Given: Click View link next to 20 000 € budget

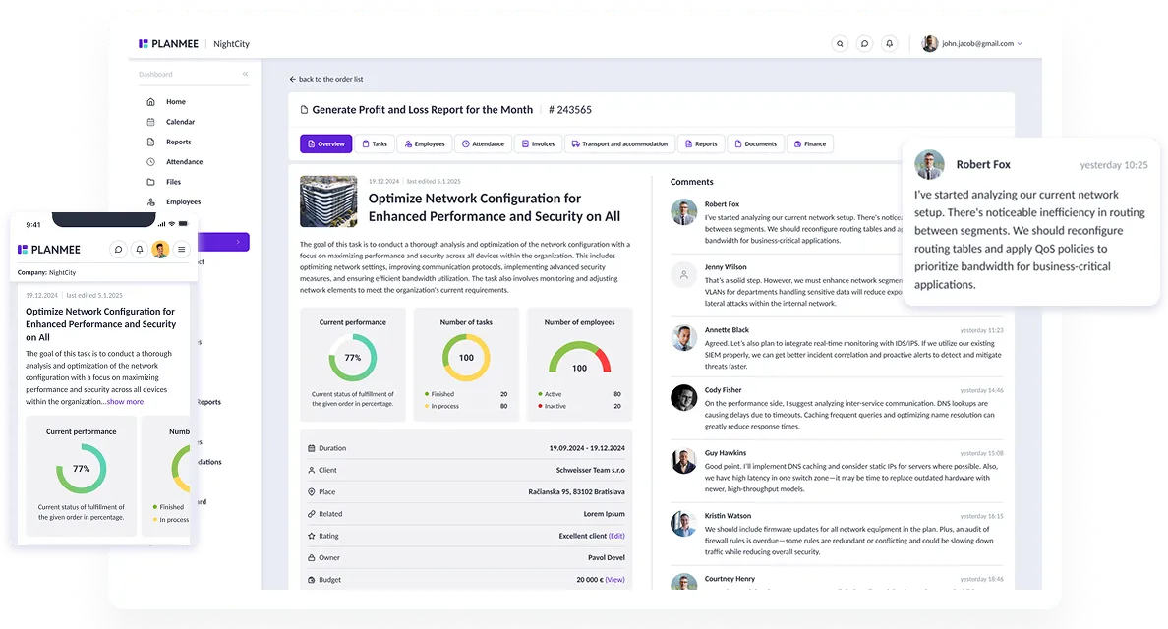Looking at the screenshot, I should 615,580.
